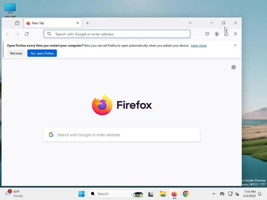This screenshot has height=200, width=267.
Task: Open new tab personalize gear settings
Action: [x=233, y=67]
